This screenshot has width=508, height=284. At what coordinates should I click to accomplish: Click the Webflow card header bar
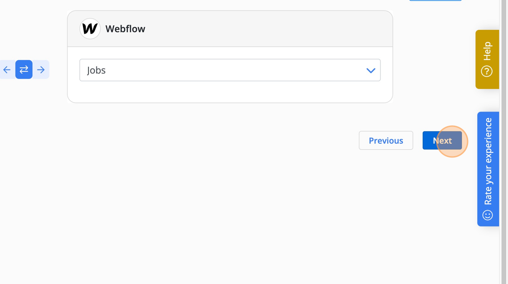[230, 29]
